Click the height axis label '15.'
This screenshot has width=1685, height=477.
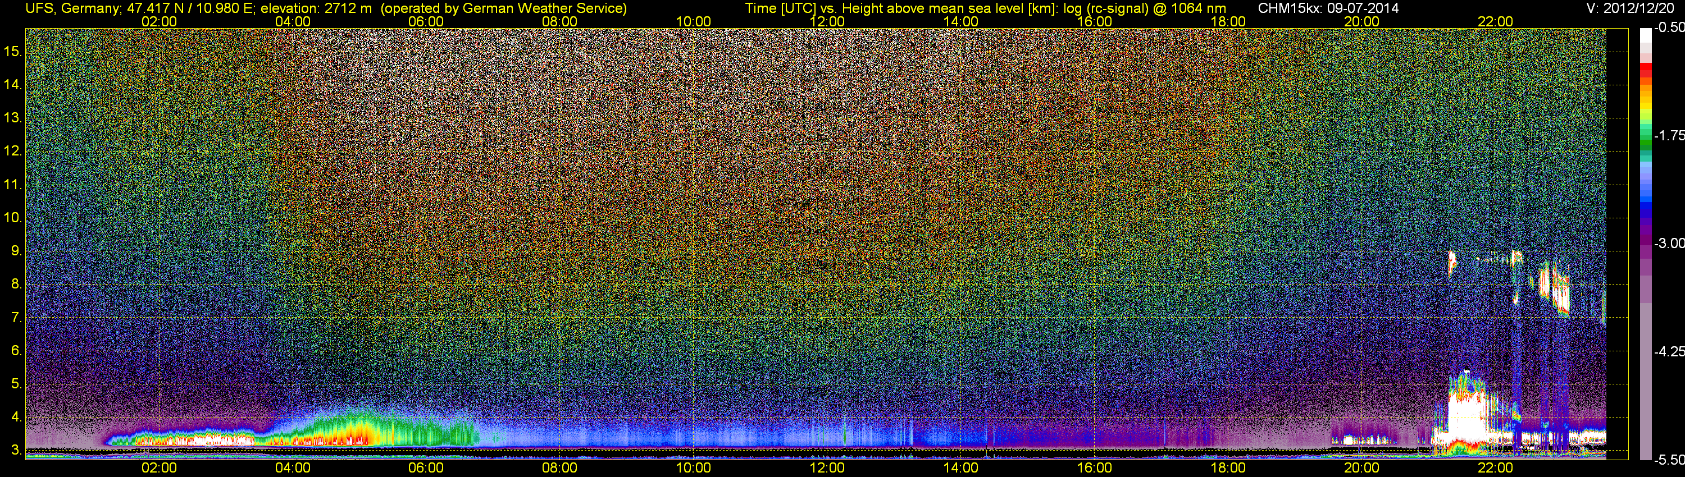[x=13, y=51]
